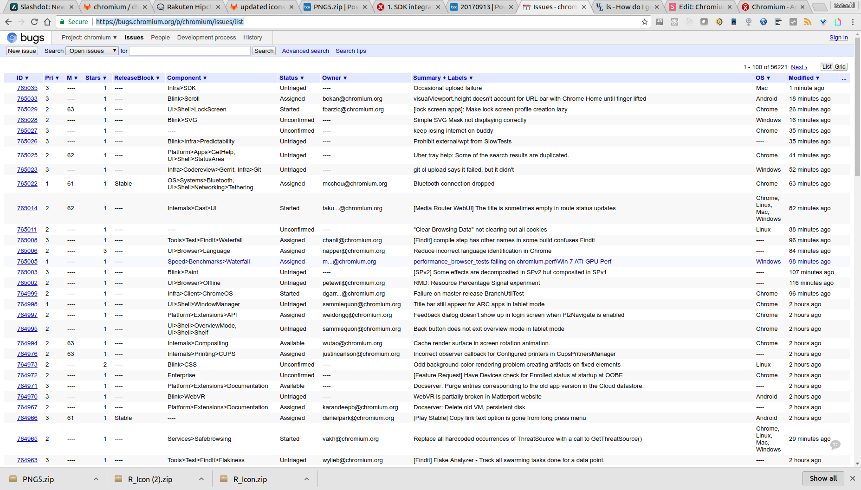Open the People menu item

click(x=160, y=38)
